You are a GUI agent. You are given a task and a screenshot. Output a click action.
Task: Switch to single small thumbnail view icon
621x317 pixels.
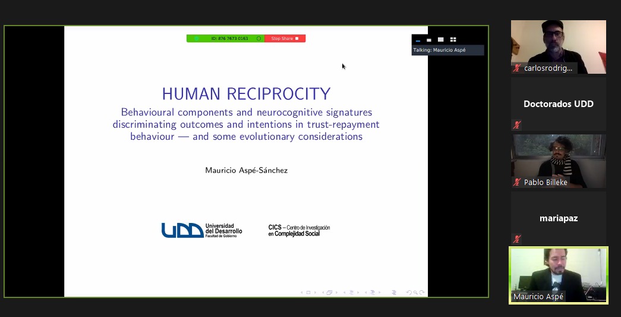coord(429,40)
